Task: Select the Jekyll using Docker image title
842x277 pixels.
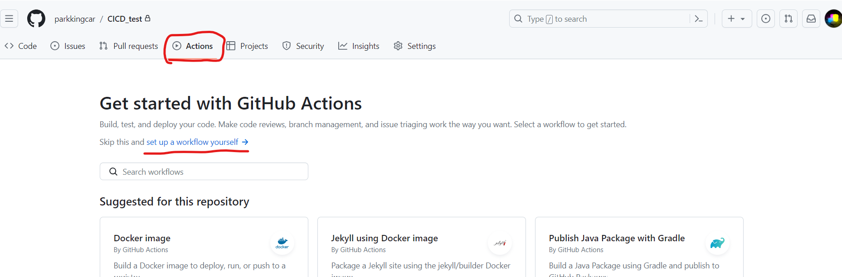Action: tap(384, 238)
